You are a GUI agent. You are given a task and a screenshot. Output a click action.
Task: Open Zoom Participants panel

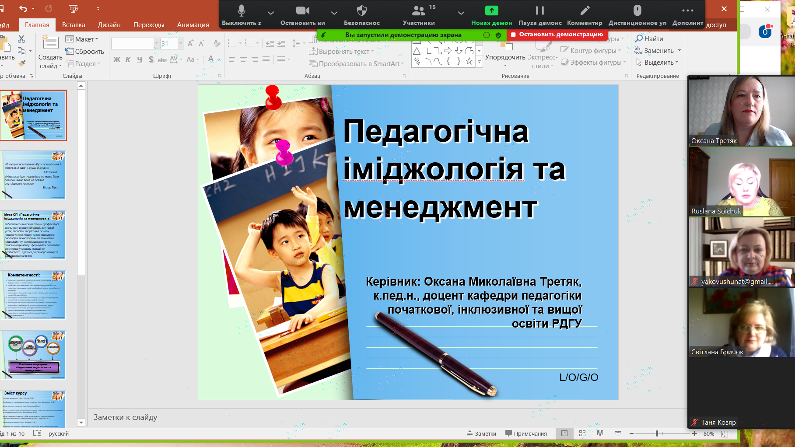click(x=419, y=15)
